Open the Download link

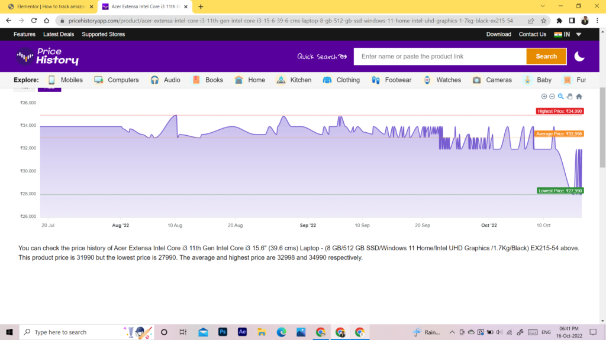point(498,34)
